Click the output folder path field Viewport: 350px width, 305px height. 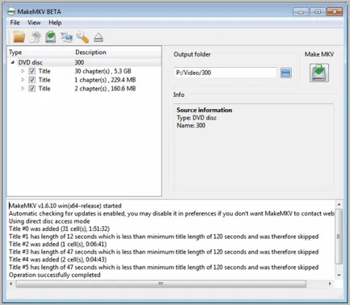(225, 73)
